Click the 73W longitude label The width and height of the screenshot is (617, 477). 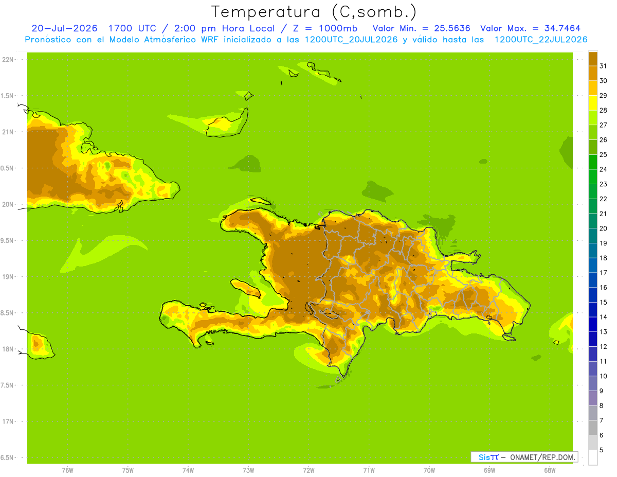coord(248,470)
